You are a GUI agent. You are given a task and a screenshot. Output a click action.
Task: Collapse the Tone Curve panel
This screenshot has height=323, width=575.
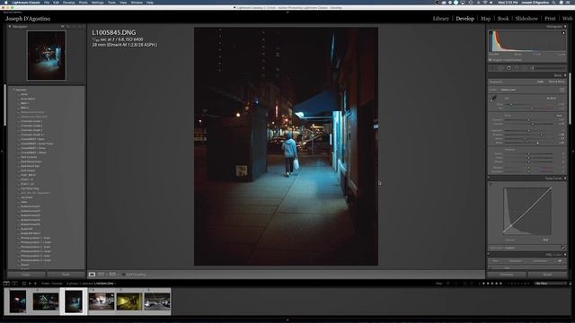565,178
